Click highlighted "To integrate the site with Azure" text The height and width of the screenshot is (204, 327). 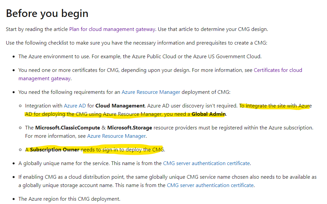coord(275,106)
